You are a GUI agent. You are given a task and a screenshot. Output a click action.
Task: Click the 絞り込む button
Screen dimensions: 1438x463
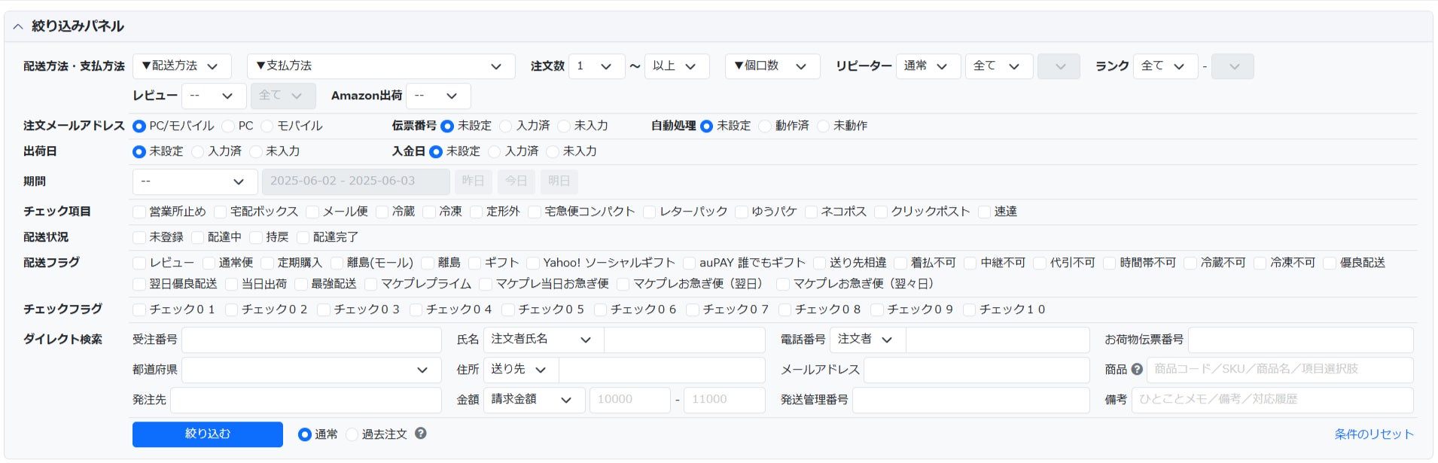click(x=208, y=434)
